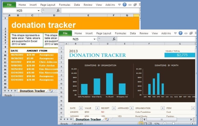Switch to Normal view in status bar

pos(141,124)
